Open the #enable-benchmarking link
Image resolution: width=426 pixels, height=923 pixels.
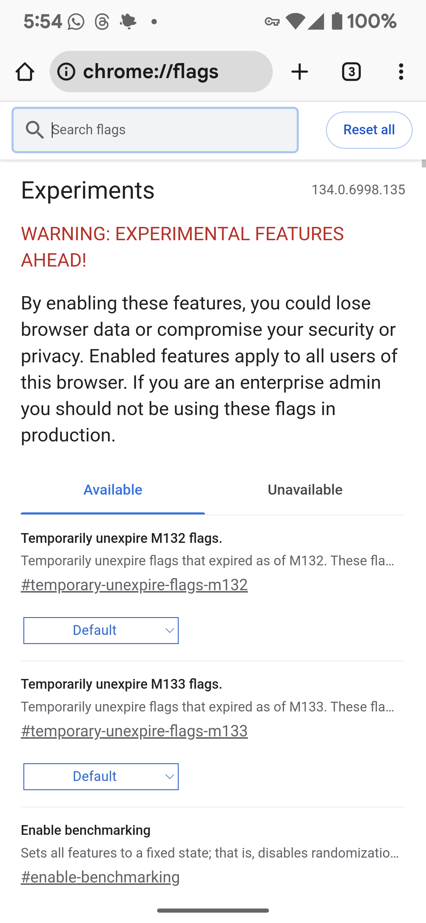pyautogui.click(x=100, y=877)
